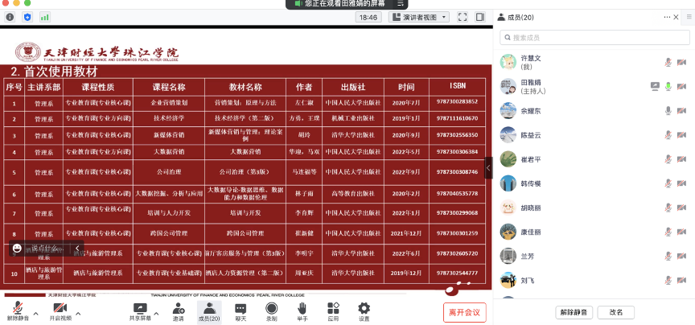Start recording with 录制 icon

pyautogui.click(x=272, y=308)
